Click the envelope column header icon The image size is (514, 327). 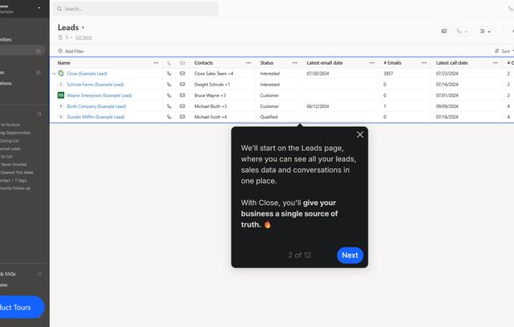pyautogui.click(x=182, y=63)
